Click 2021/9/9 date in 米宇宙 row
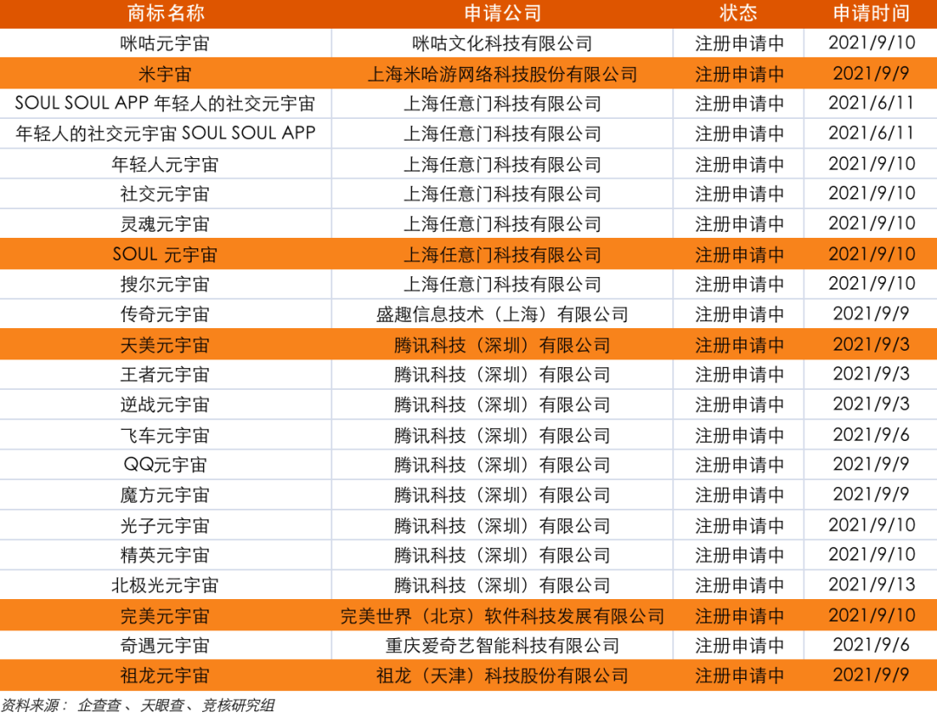 click(x=871, y=74)
